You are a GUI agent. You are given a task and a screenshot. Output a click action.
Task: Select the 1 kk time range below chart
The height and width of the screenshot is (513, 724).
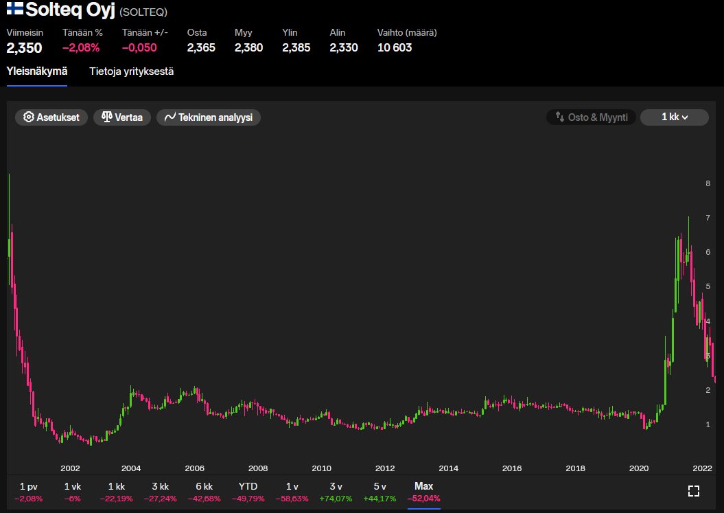point(117,492)
